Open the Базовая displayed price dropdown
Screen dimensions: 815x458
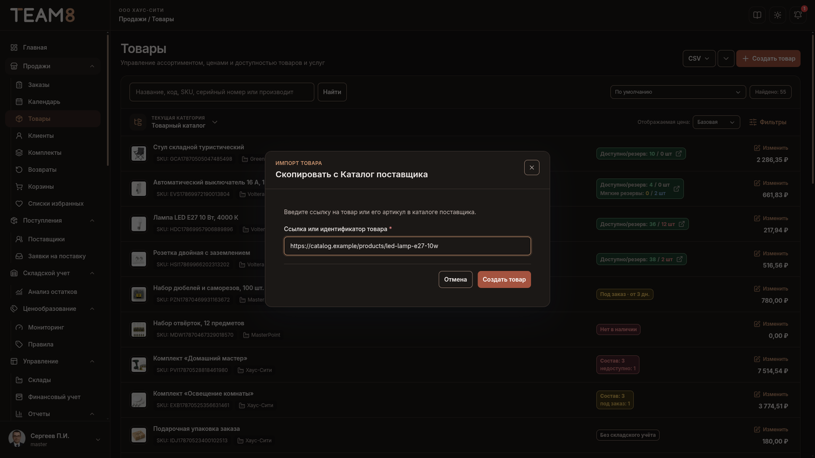pos(716,122)
